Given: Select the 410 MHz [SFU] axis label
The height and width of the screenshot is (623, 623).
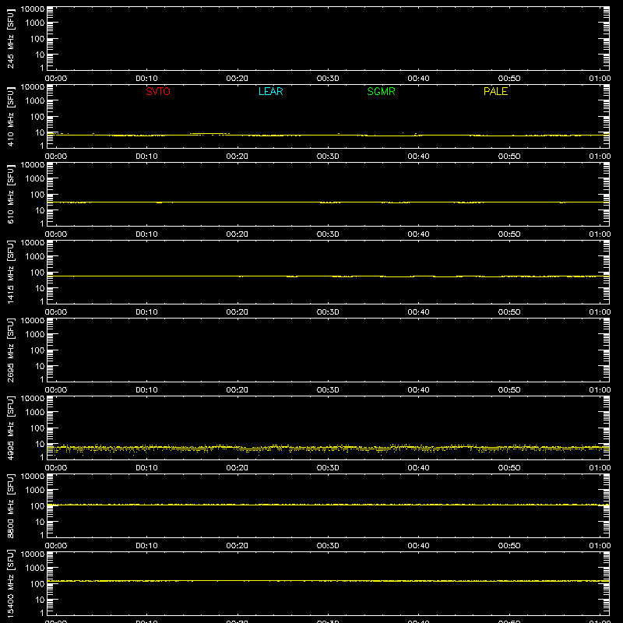Looking at the screenshot, I should click(10, 117).
